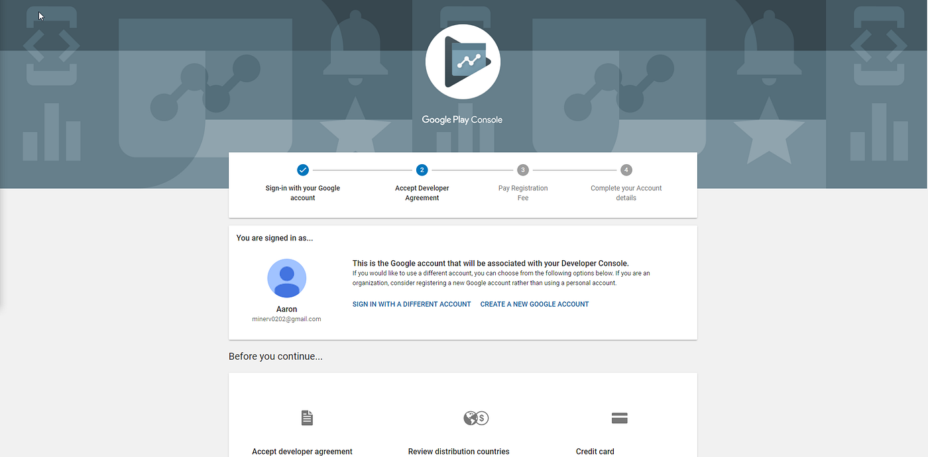Select the Sign-in with your Google account step
Viewport: 928px width, 457px height.
(303, 193)
